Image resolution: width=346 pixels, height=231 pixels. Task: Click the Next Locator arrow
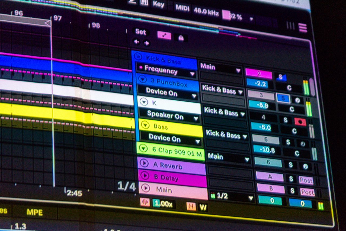click(x=146, y=43)
